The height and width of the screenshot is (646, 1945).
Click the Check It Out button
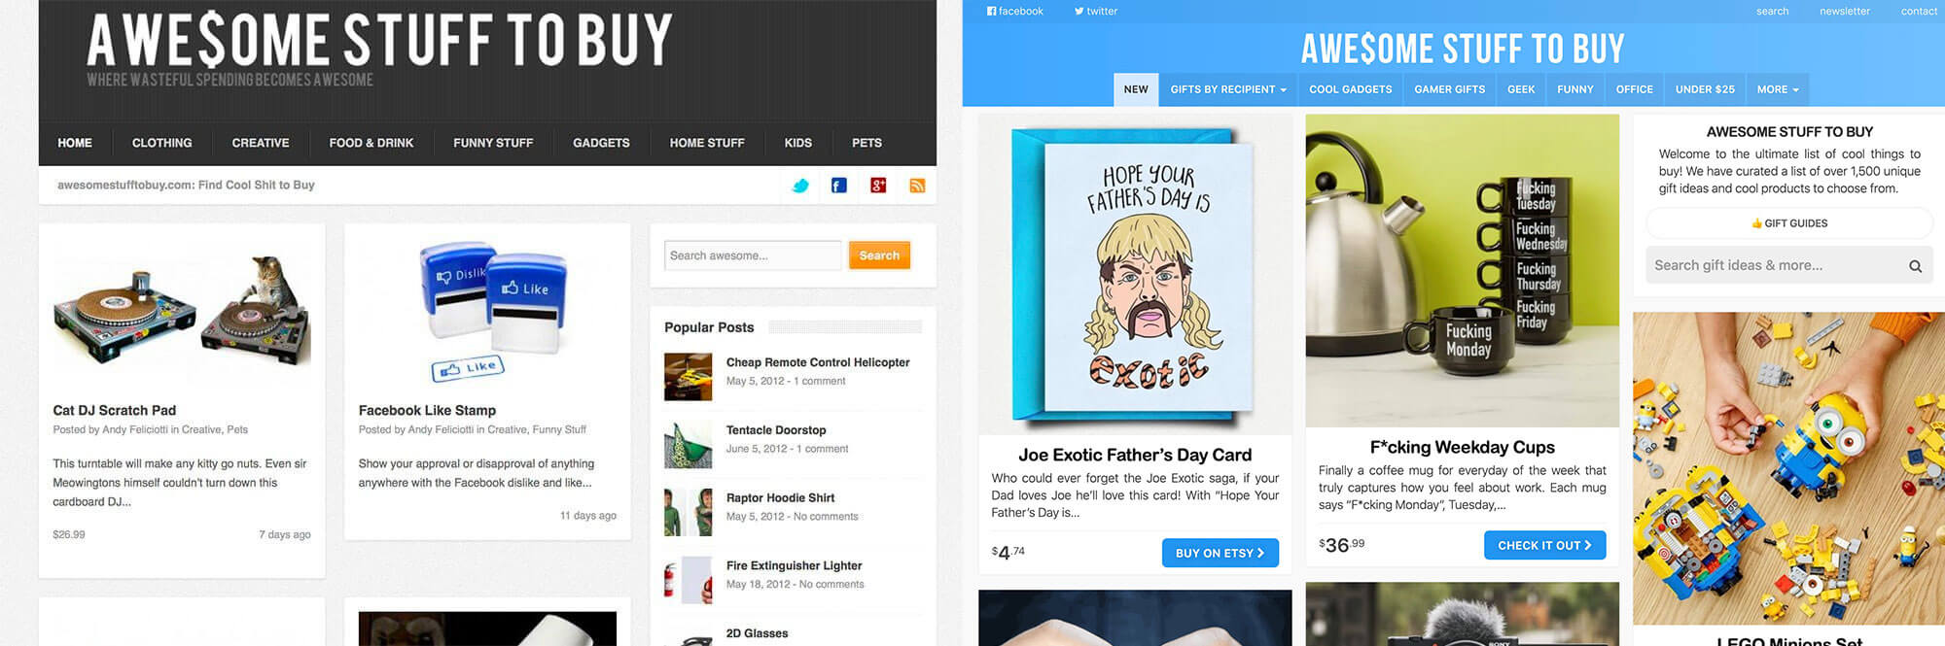(1544, 545)
